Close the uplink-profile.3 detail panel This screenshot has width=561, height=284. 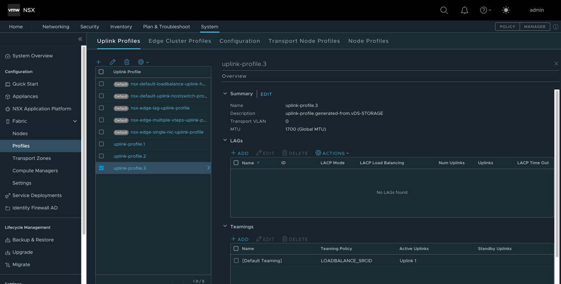[x=556, y=64]
